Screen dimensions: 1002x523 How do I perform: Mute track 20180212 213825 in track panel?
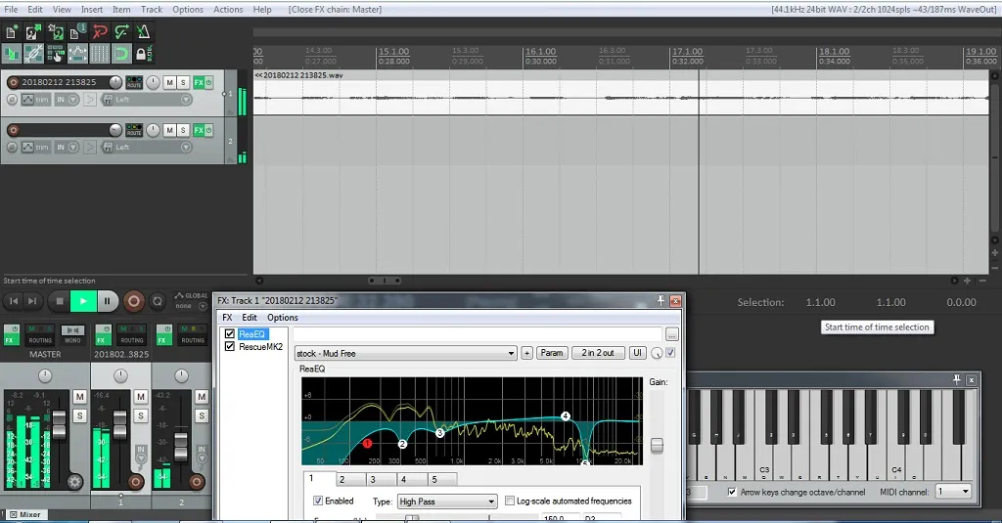pos(169,82)
